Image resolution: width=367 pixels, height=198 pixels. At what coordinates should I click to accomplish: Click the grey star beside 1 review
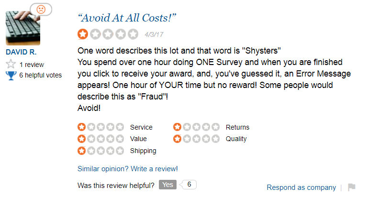[x=11, y=64]
